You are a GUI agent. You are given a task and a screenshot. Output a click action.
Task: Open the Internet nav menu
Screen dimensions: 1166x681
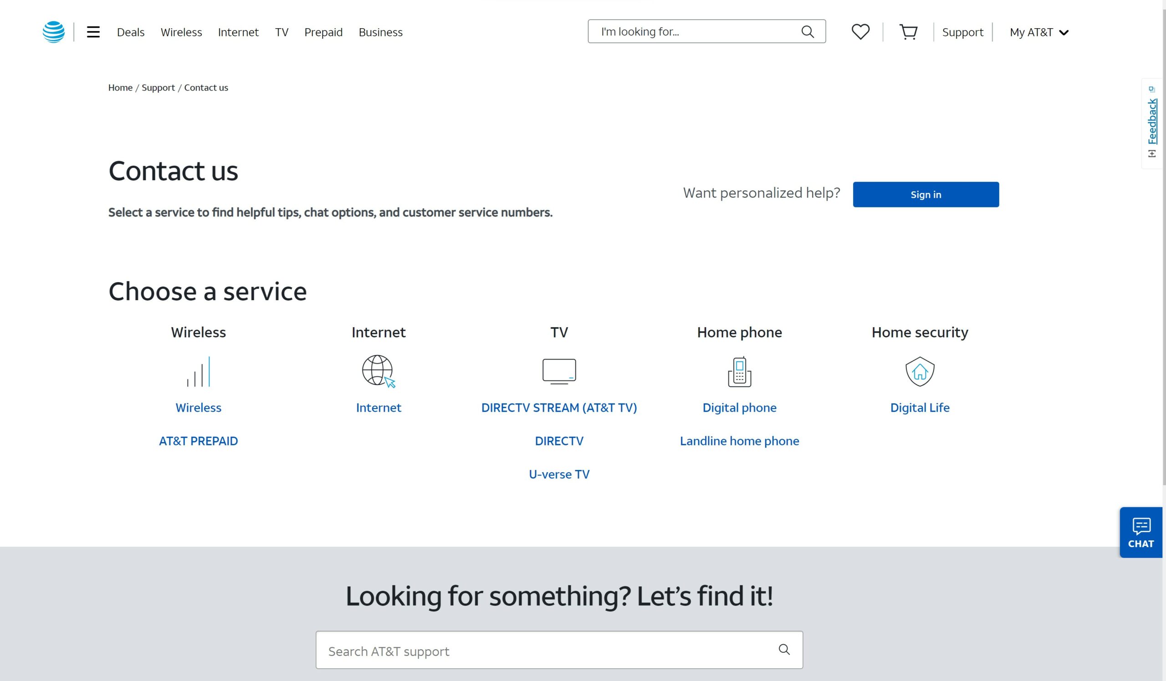click(x=238, y=32)
